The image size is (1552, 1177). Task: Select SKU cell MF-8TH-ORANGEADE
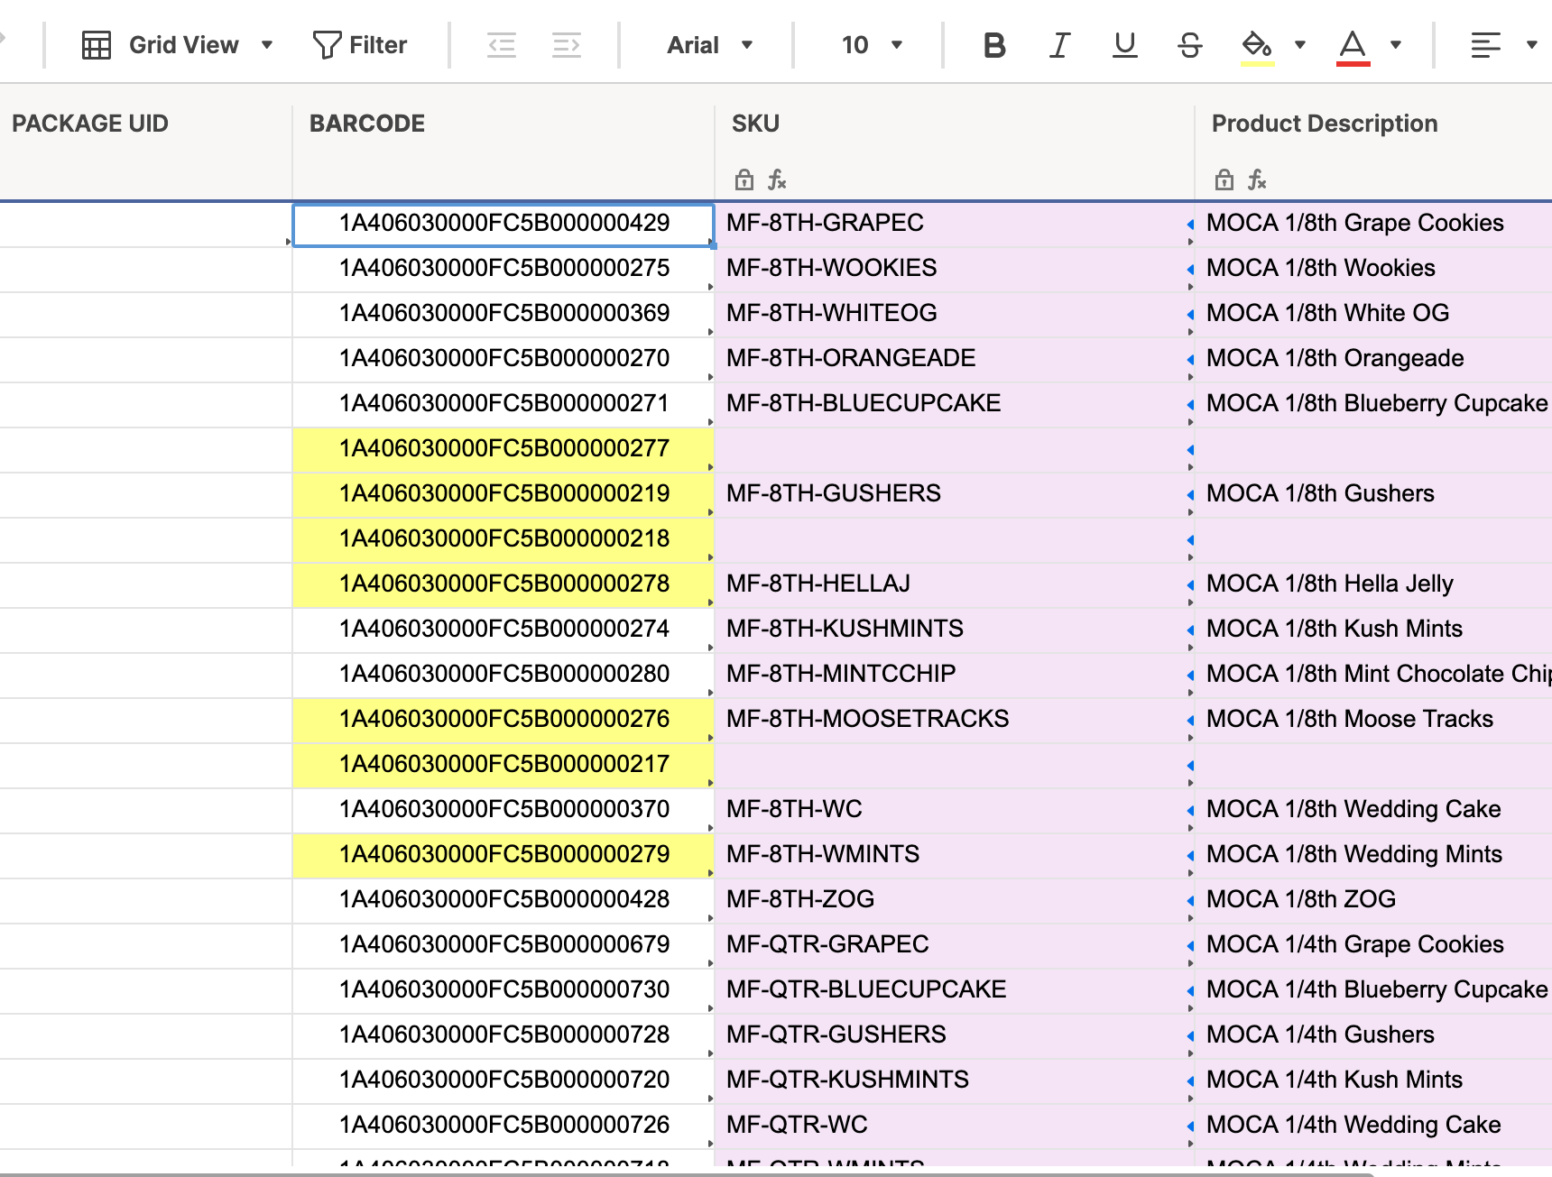[955, 359]
